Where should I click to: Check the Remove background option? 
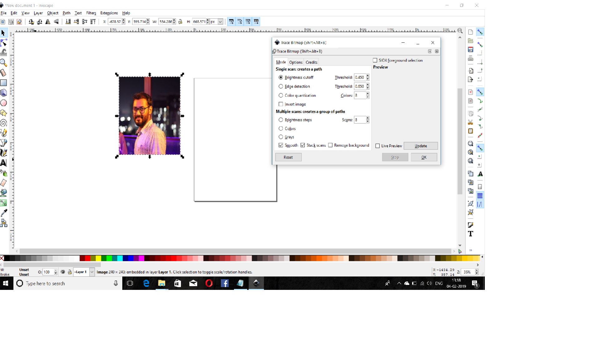(330, 145)
